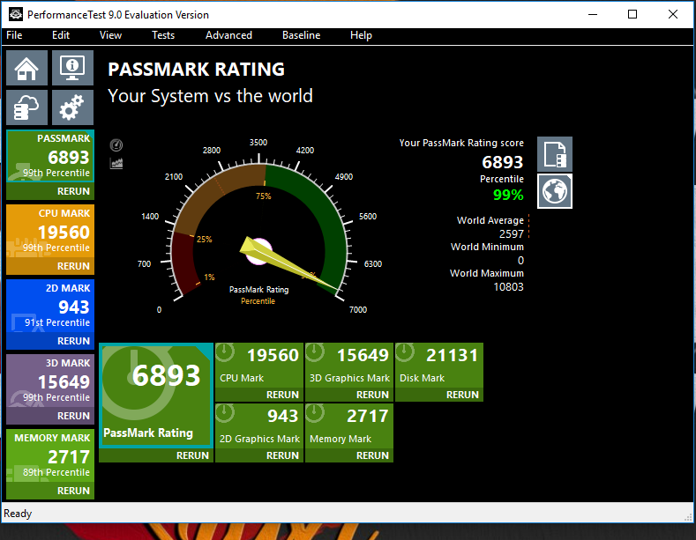Click the clock icon on CPU Mark tile
This screenshot has width=696, height=540.
[225, 352]
